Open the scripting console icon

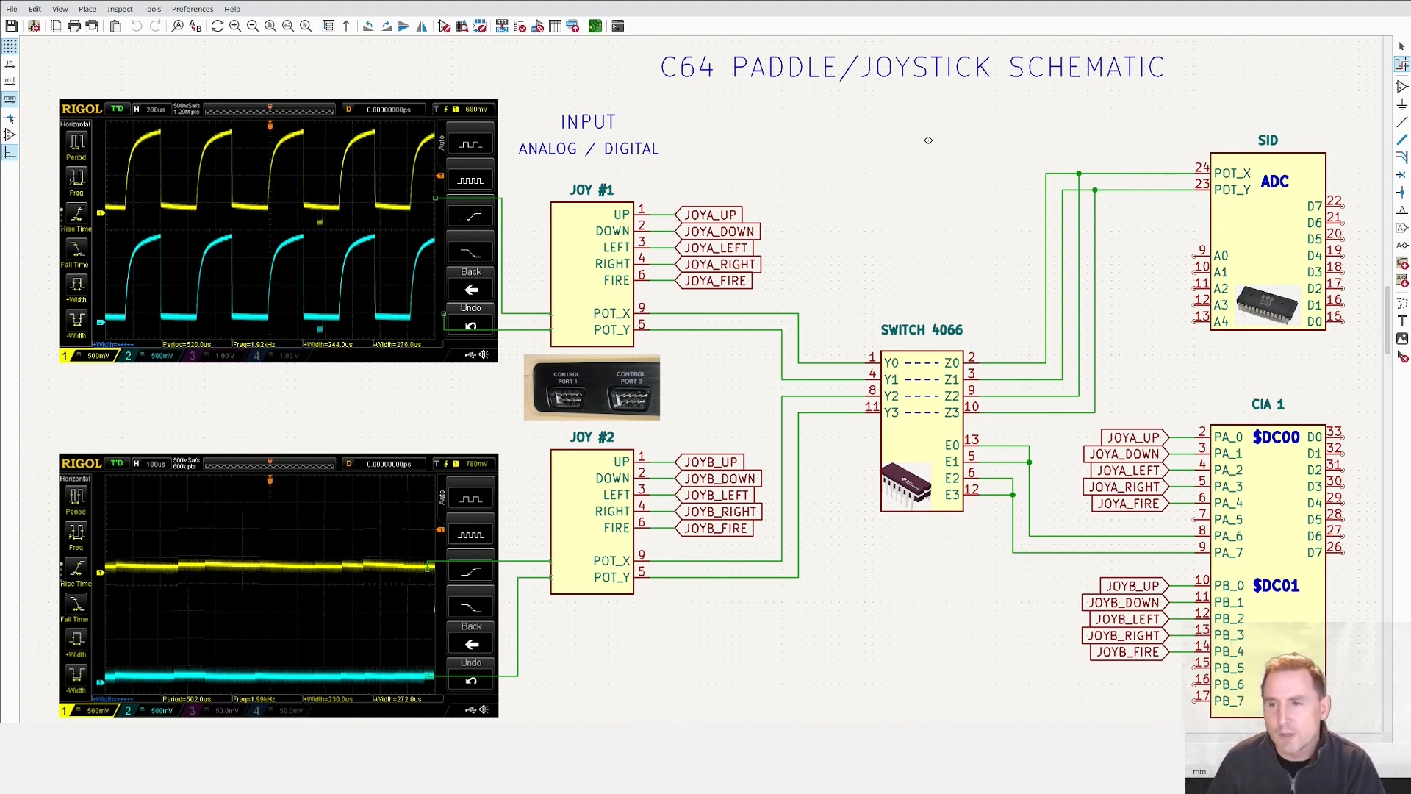tap(617, 26)
